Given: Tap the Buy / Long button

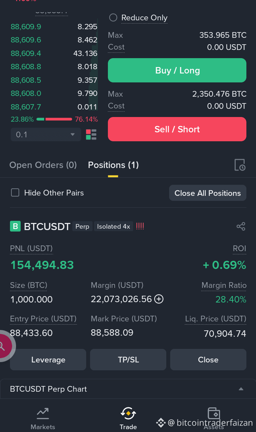Looking at the screenshot, I should 177,70.
